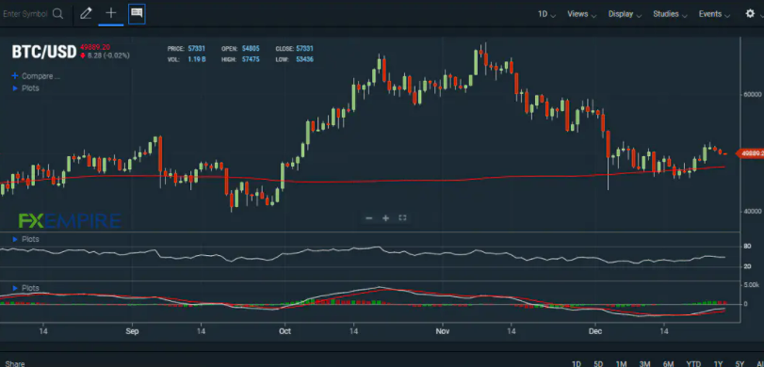Click the 60000 price axis label
764x367 pixels.
(753, 94)
